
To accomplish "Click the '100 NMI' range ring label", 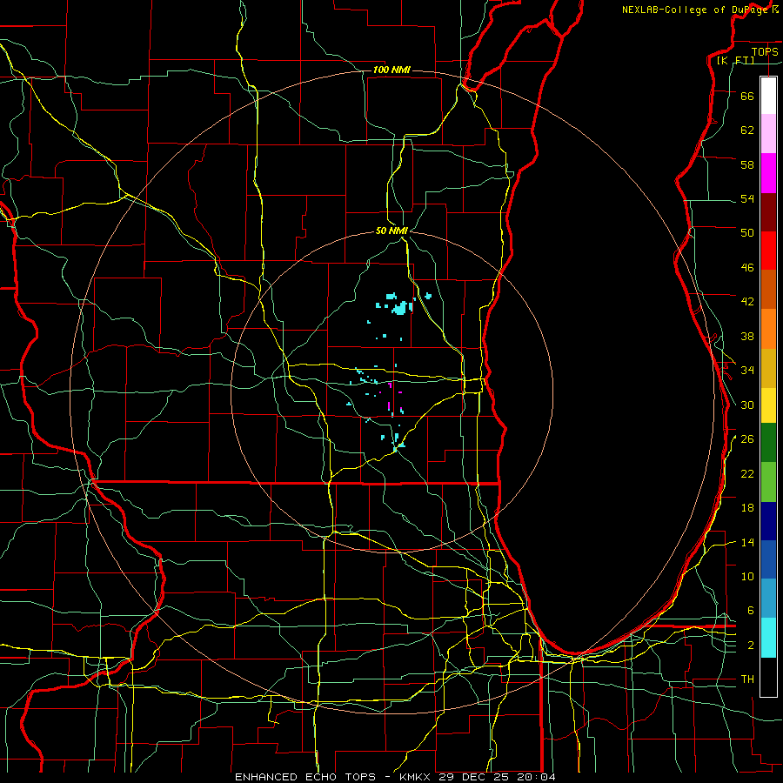I will pos(392,70).
